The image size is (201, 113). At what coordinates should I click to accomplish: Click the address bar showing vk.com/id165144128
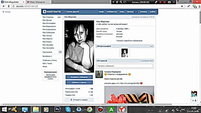coord(96,6)
